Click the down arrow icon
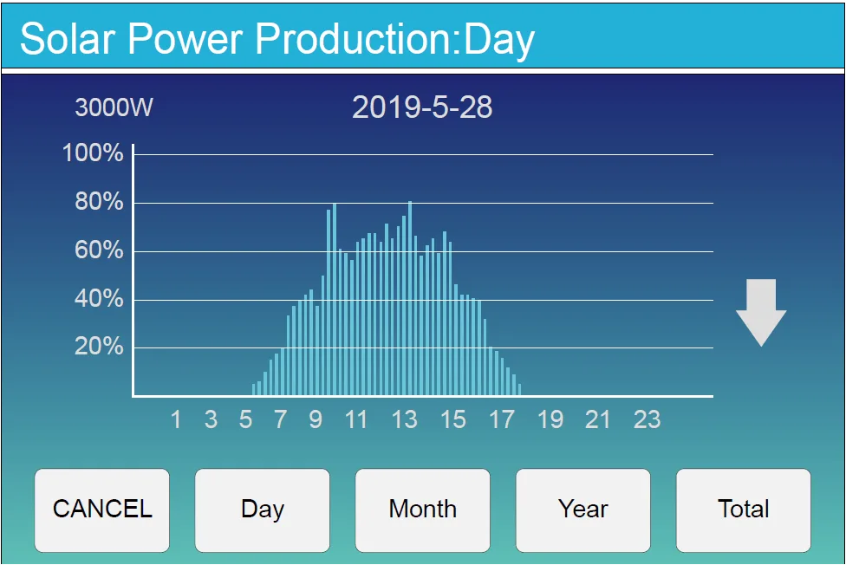 tap(761, 312)
